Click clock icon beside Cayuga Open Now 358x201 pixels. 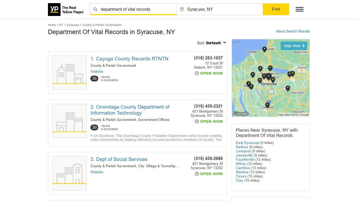(197, 73)
